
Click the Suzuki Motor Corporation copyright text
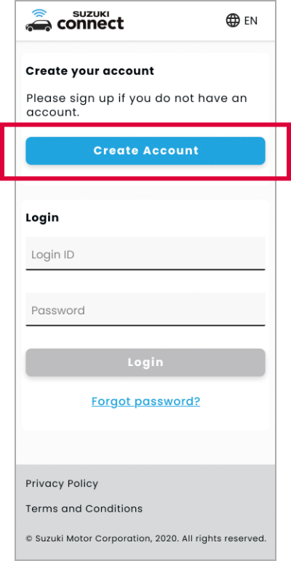tap(146, 538)
